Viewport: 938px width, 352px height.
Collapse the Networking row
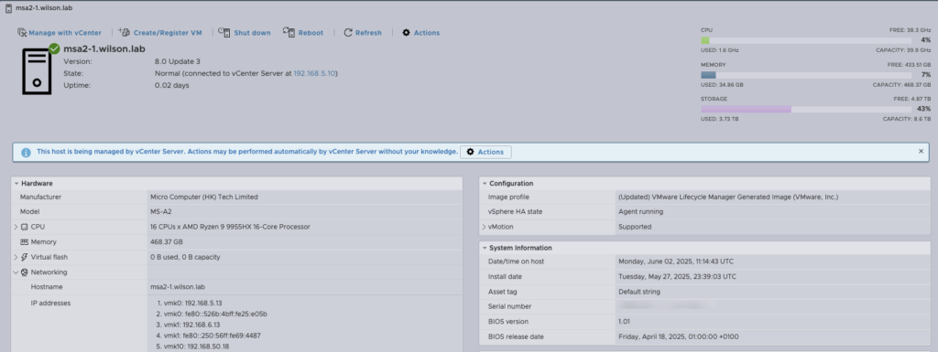16,272
